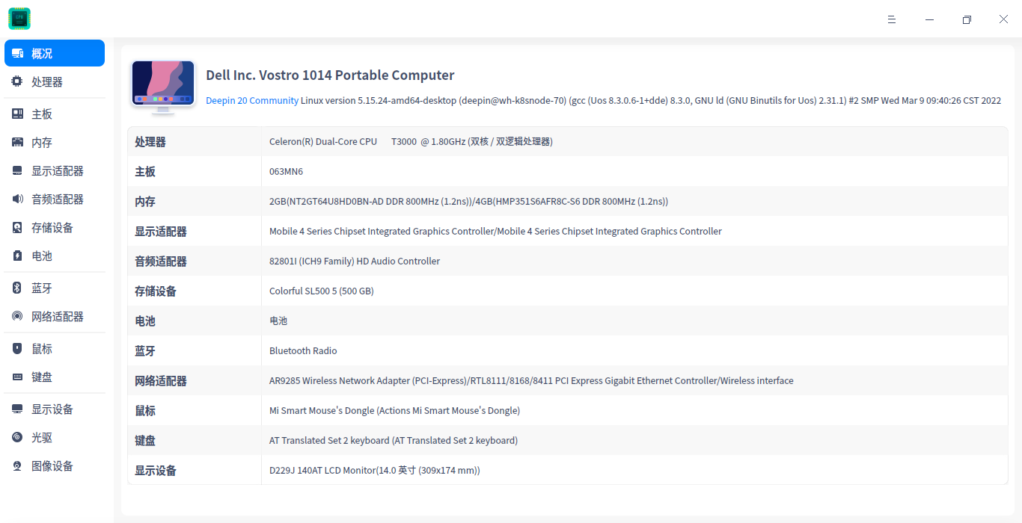
Task: Click the app logo in title bar
Action: coord(19,19)
